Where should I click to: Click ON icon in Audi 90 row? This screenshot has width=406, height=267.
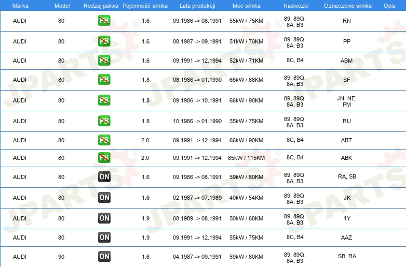click(x=104, y=257)
